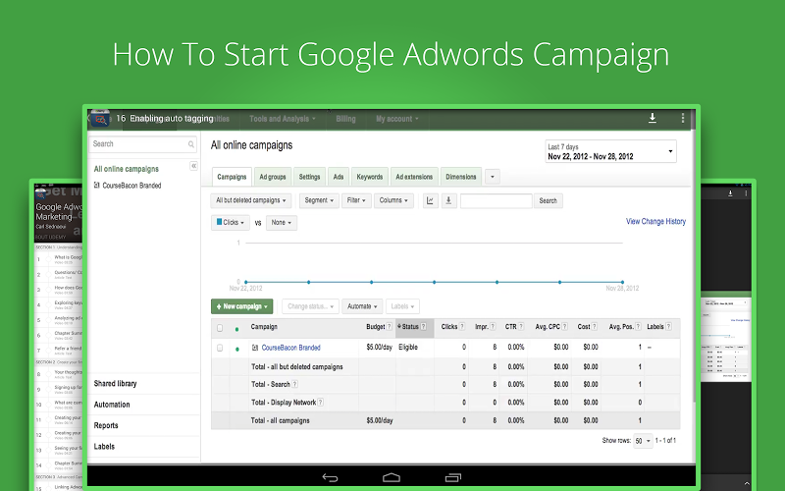Toggle the chart graph icon button
Screen dimensions: 785x491
[430, 200]
